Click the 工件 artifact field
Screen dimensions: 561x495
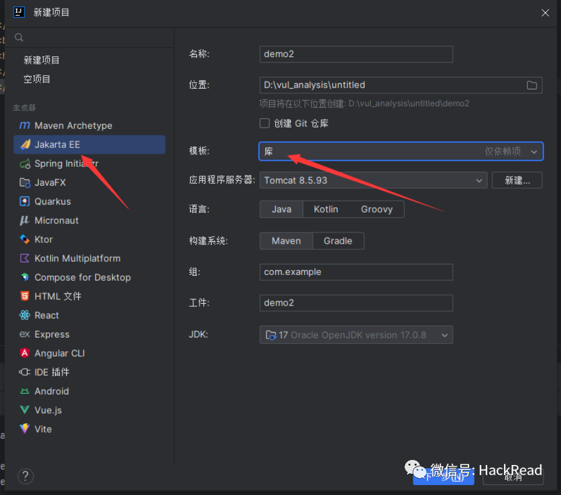pos(356,303)
